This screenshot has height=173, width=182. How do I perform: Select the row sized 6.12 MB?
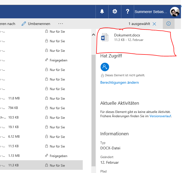pos(41,137)
